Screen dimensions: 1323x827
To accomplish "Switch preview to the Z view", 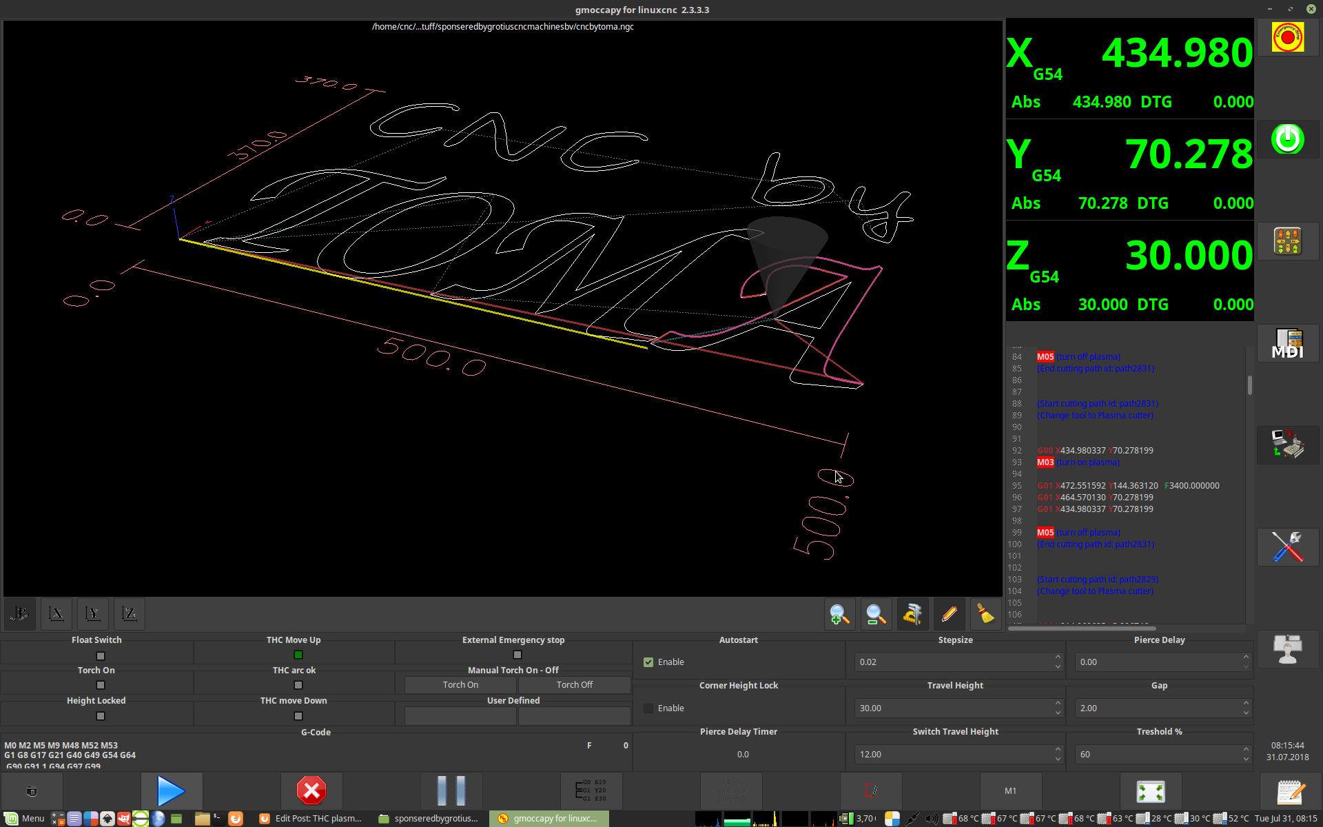I will (130, 614).
